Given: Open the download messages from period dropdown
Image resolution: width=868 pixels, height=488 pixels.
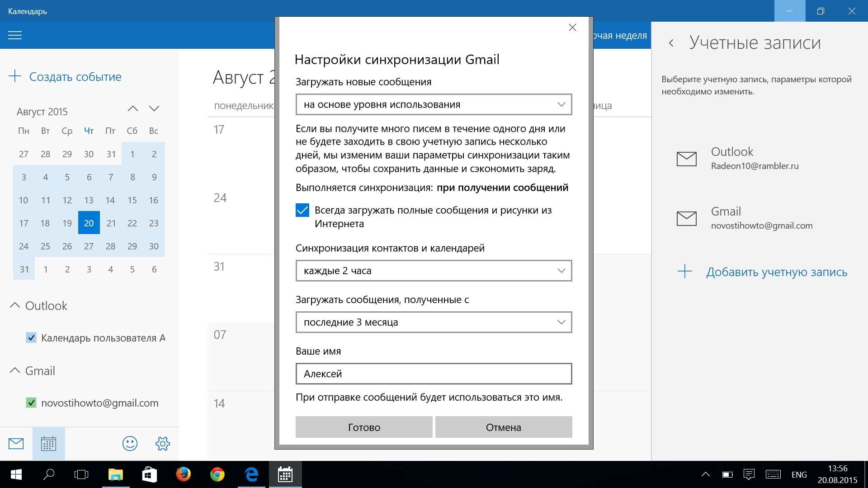Looking at the screenshot, I should tap(434, 322).
